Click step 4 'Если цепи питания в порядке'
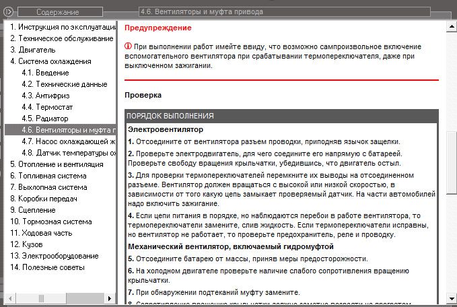The height and width of the screenshot is (307, 457). [279, 225]
